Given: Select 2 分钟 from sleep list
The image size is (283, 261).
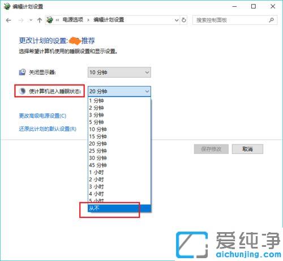Looking at the screenshot, I should point(119,108).
